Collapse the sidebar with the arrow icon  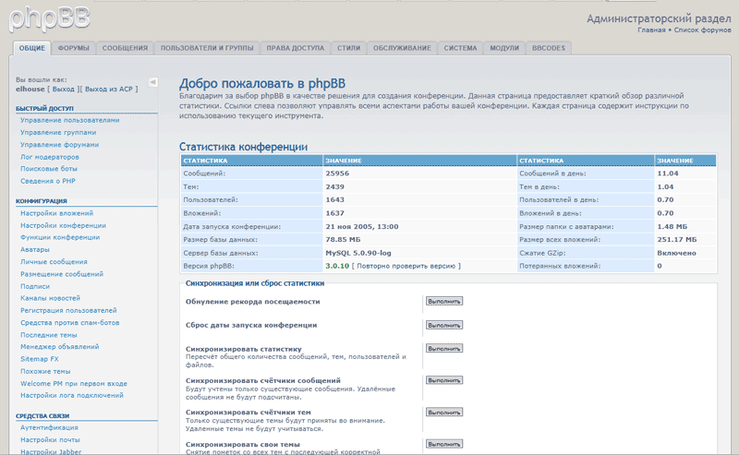[x=152, y=82]
